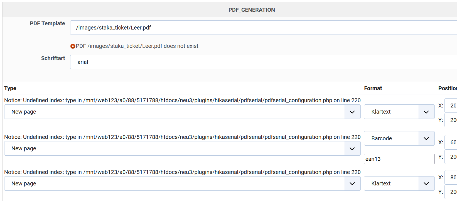Select the Y position field in first row
Screen dimensions: 457x201
tap(451, 120)
